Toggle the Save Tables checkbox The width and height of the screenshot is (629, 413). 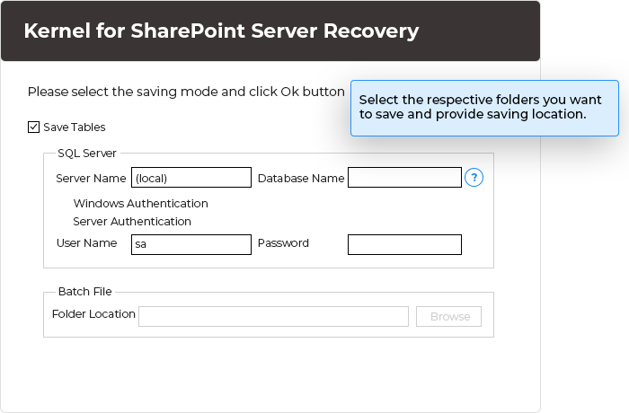click(x=34, y=127)
